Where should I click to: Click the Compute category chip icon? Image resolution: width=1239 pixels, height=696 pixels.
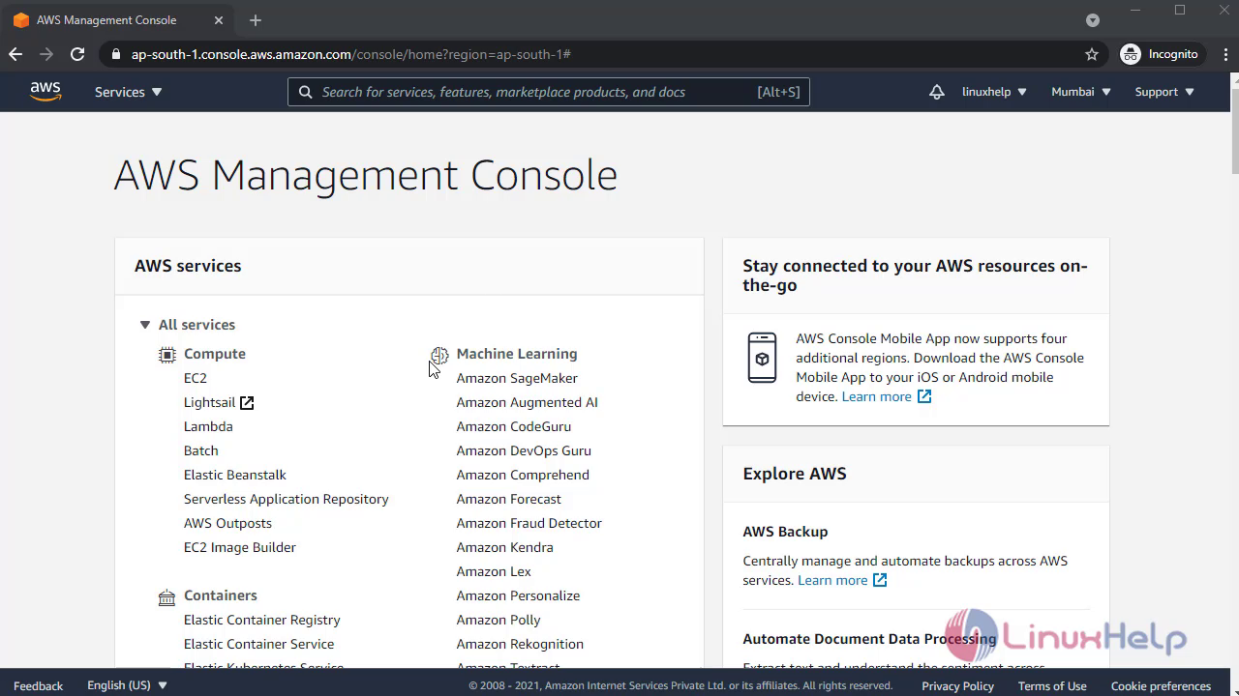point(167,355)
